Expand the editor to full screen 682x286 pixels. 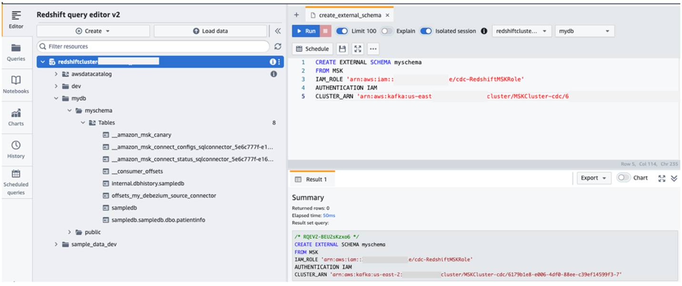(x=358, y=49)
